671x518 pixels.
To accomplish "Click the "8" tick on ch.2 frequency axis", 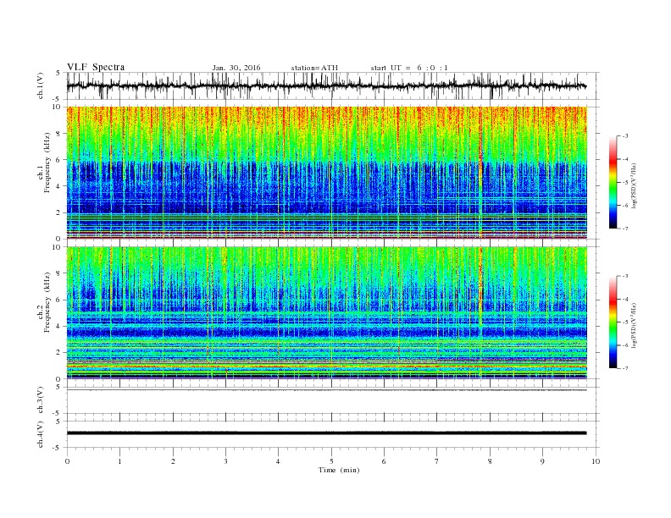I will point(59,273).
